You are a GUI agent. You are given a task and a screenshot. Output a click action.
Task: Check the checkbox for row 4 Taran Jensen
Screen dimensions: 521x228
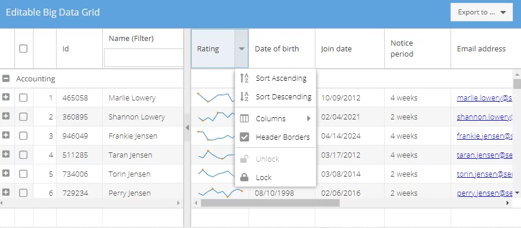[x=23, y=155]
